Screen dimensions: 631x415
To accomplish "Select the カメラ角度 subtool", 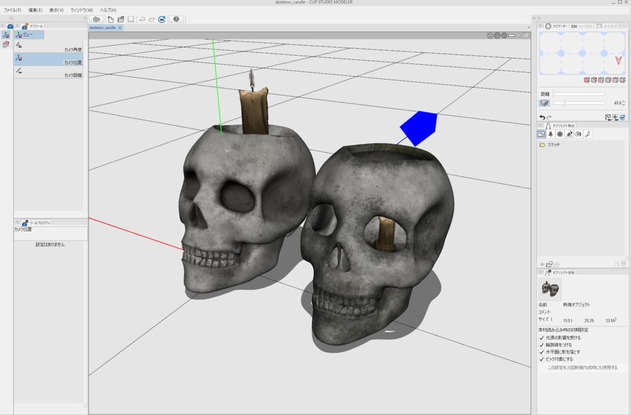I will [x=49, y=49].
